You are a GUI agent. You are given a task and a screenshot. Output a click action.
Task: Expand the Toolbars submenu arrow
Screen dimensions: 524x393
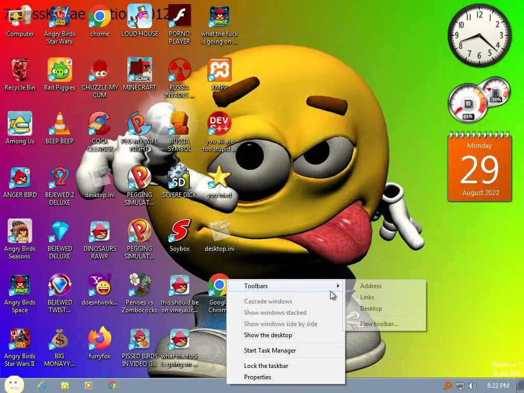pos(338,286)
